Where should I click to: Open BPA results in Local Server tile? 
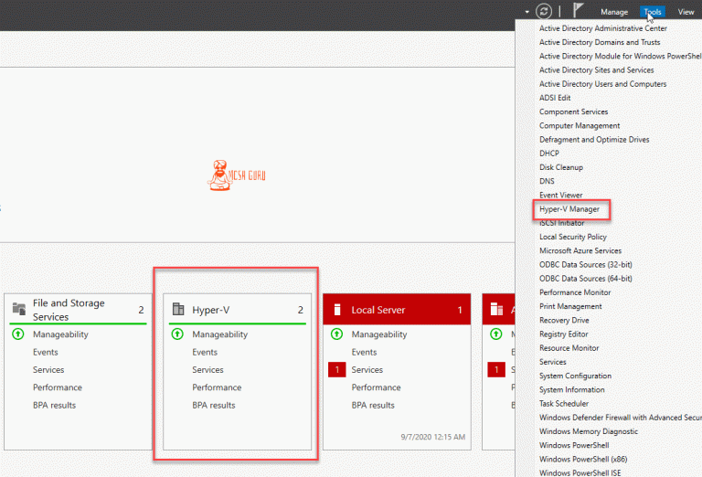pyautogui.click(x=373, y=405)
